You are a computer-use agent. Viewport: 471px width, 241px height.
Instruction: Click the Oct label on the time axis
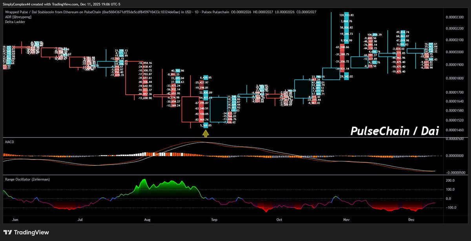[x=279, y=221]
